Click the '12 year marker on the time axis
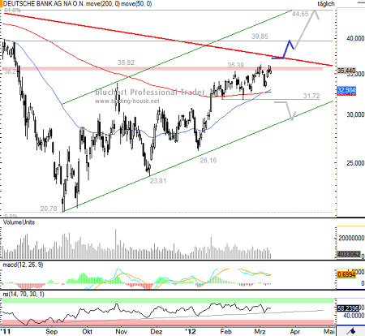The height and width of the screenshot is (336, 365). pos(191,331)
